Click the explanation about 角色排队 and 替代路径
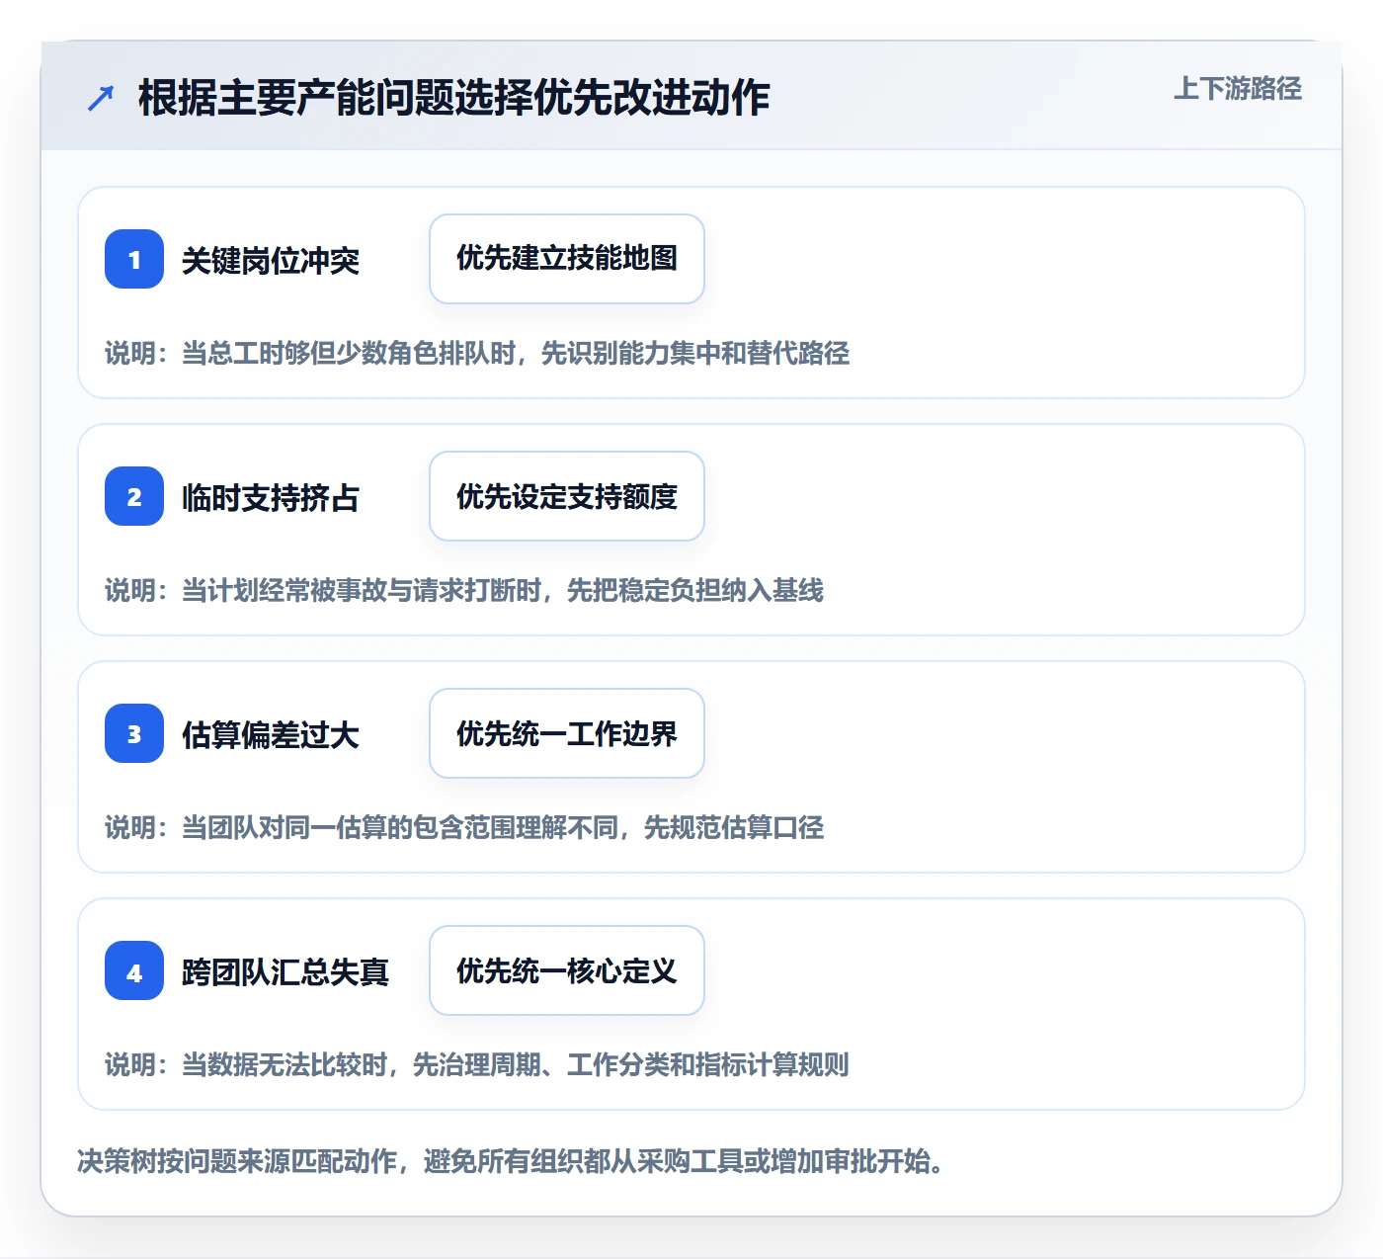The width and height of the screenshot is (1383, 1259). pyautogui.click(x=477, y=353)
